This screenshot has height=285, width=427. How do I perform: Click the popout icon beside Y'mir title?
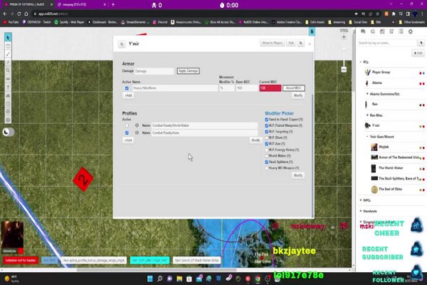pyautogui.click(x=122, y=44)
